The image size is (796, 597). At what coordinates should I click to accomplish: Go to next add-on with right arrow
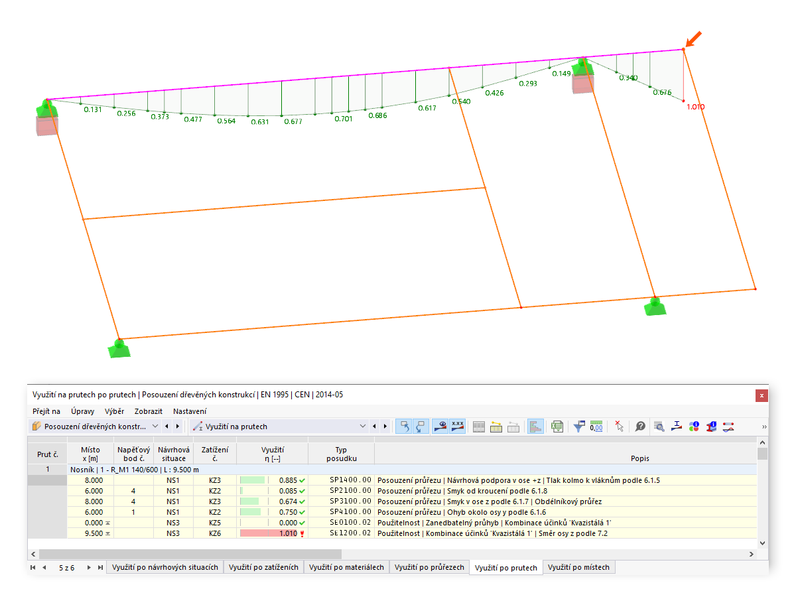[177, 426]
